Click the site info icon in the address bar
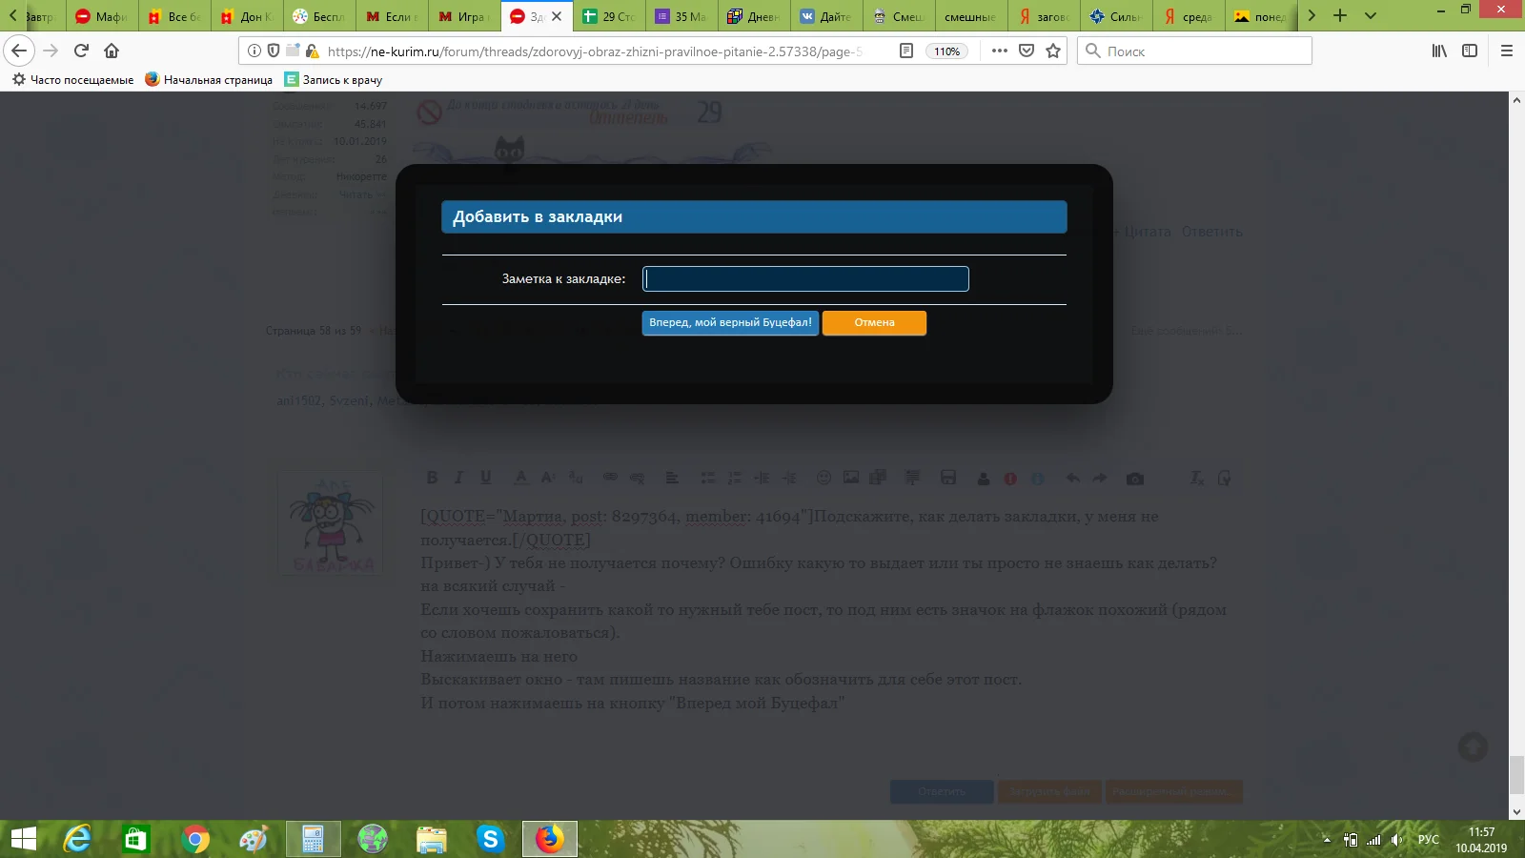Image resolution: width=1525 pixels, height=858 pixels. pos(254,51)
